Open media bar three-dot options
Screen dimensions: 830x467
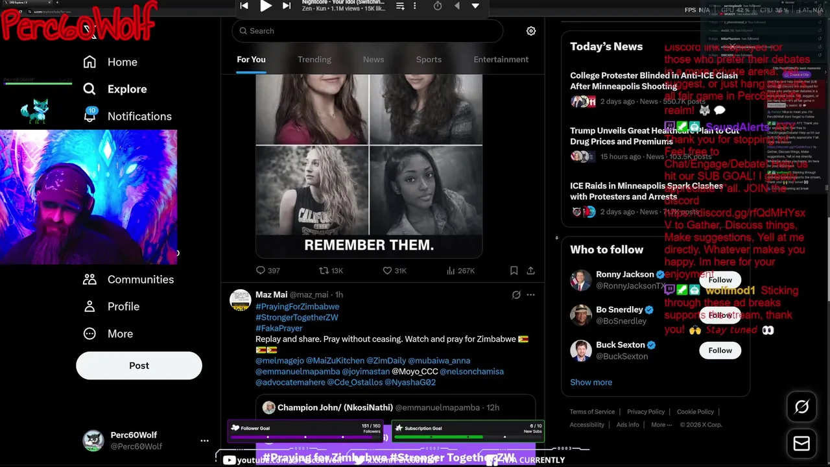pyautogui.click(x=415, y=6)
